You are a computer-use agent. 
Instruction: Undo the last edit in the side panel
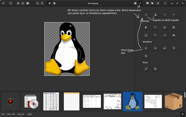point(164,15)
